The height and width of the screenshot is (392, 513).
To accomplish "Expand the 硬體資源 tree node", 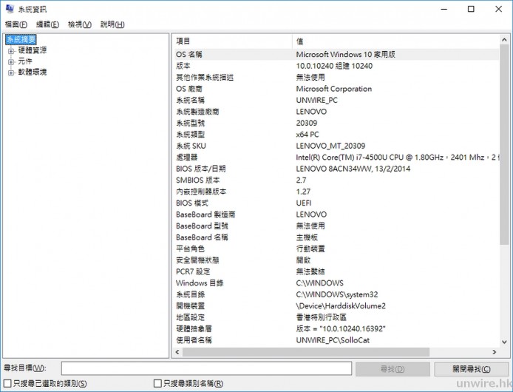I will point(11,50).
